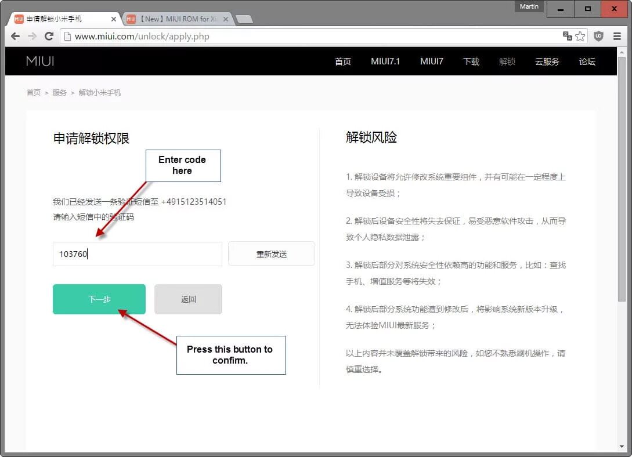
Task: Click the page icon beside the URL
Action: tap(68, 36)
